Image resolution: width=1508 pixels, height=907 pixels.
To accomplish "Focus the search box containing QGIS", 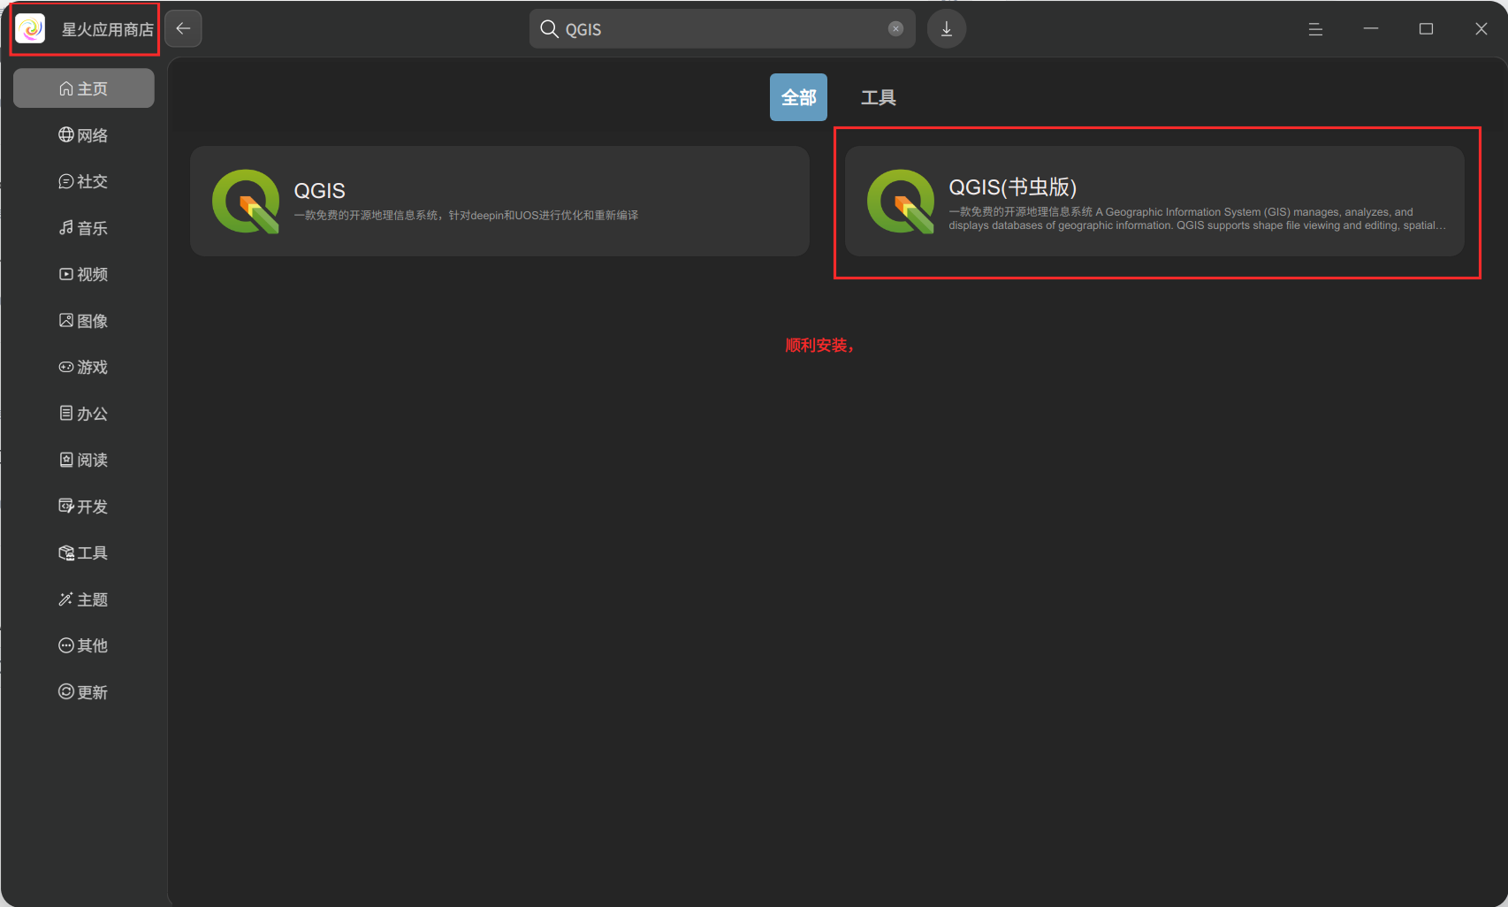I will (x=722, y=29).
